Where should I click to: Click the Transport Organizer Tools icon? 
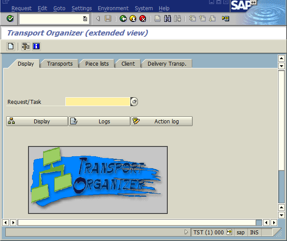click(26, 46)
